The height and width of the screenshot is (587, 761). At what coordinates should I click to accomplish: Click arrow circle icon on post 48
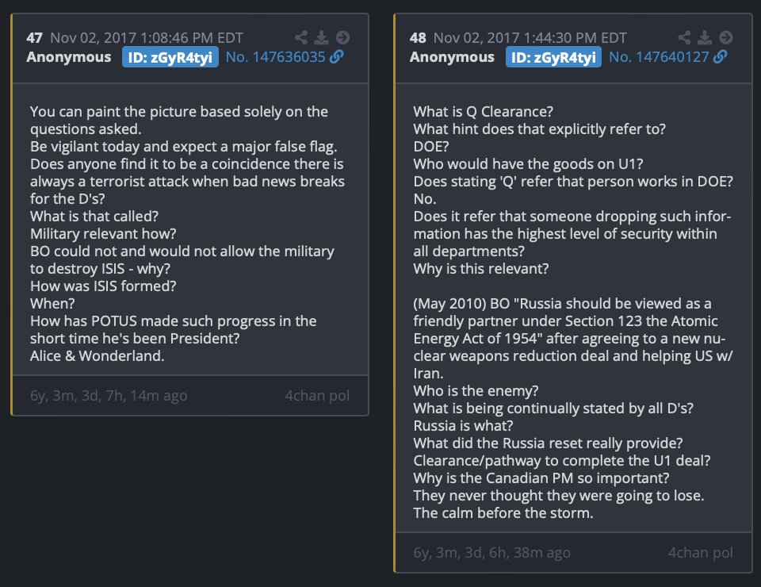(726, 38)
